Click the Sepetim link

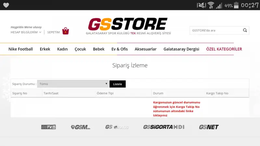pyautogui.click(x=53, y=32)
